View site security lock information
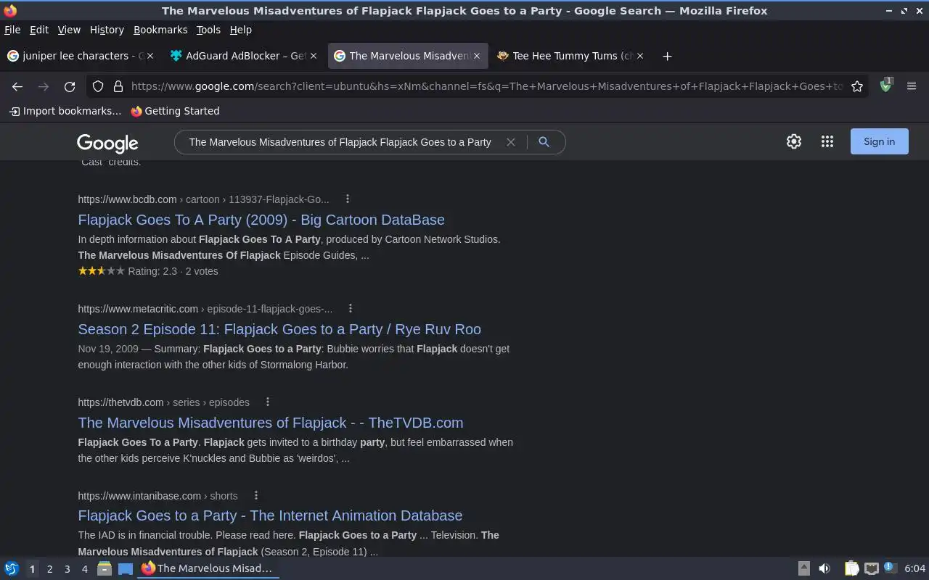The image size is (929, 580). click(118, 86)
